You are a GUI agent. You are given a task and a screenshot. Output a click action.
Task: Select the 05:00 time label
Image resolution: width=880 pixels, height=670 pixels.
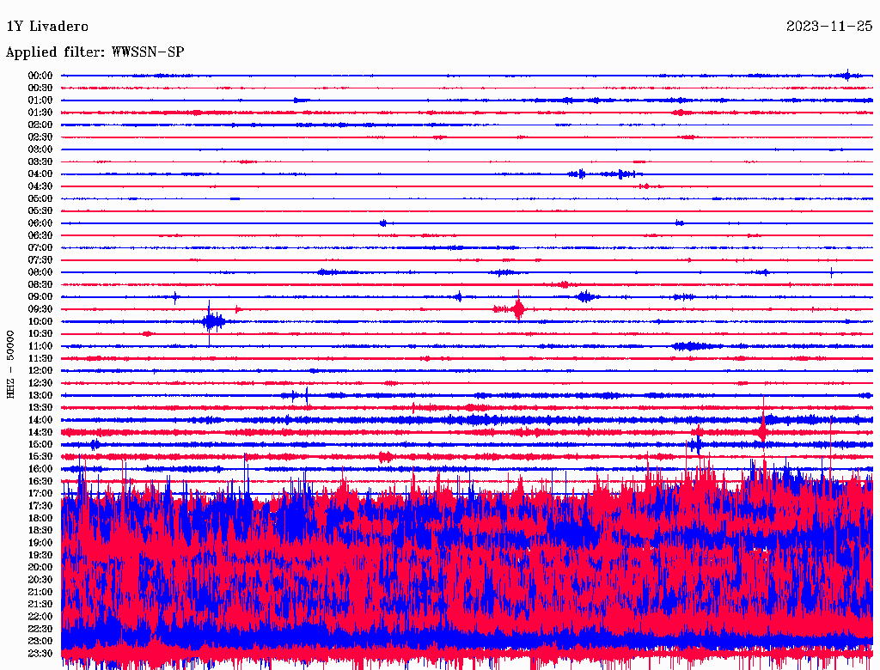click(40, 198)
